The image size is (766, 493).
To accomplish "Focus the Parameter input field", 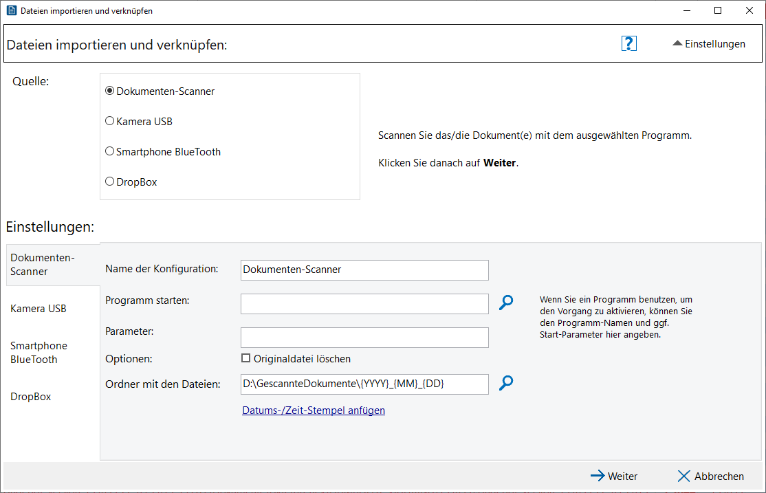I will [x=364, y=338].
